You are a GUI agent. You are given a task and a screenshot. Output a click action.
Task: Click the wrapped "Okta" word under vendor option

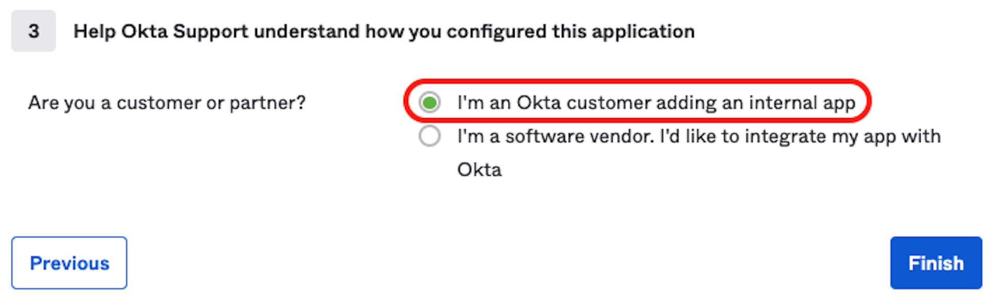point(479,170)
